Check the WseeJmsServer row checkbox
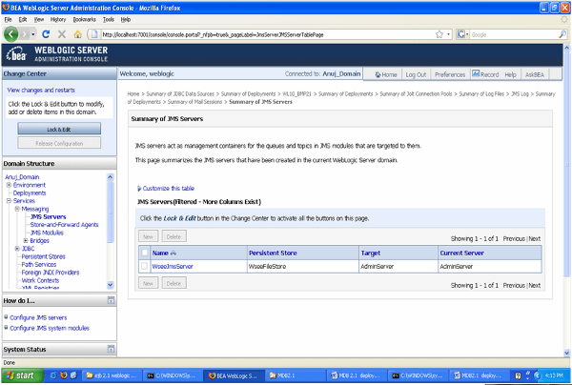This screenshot has width=572, height=385. [145, 266]
